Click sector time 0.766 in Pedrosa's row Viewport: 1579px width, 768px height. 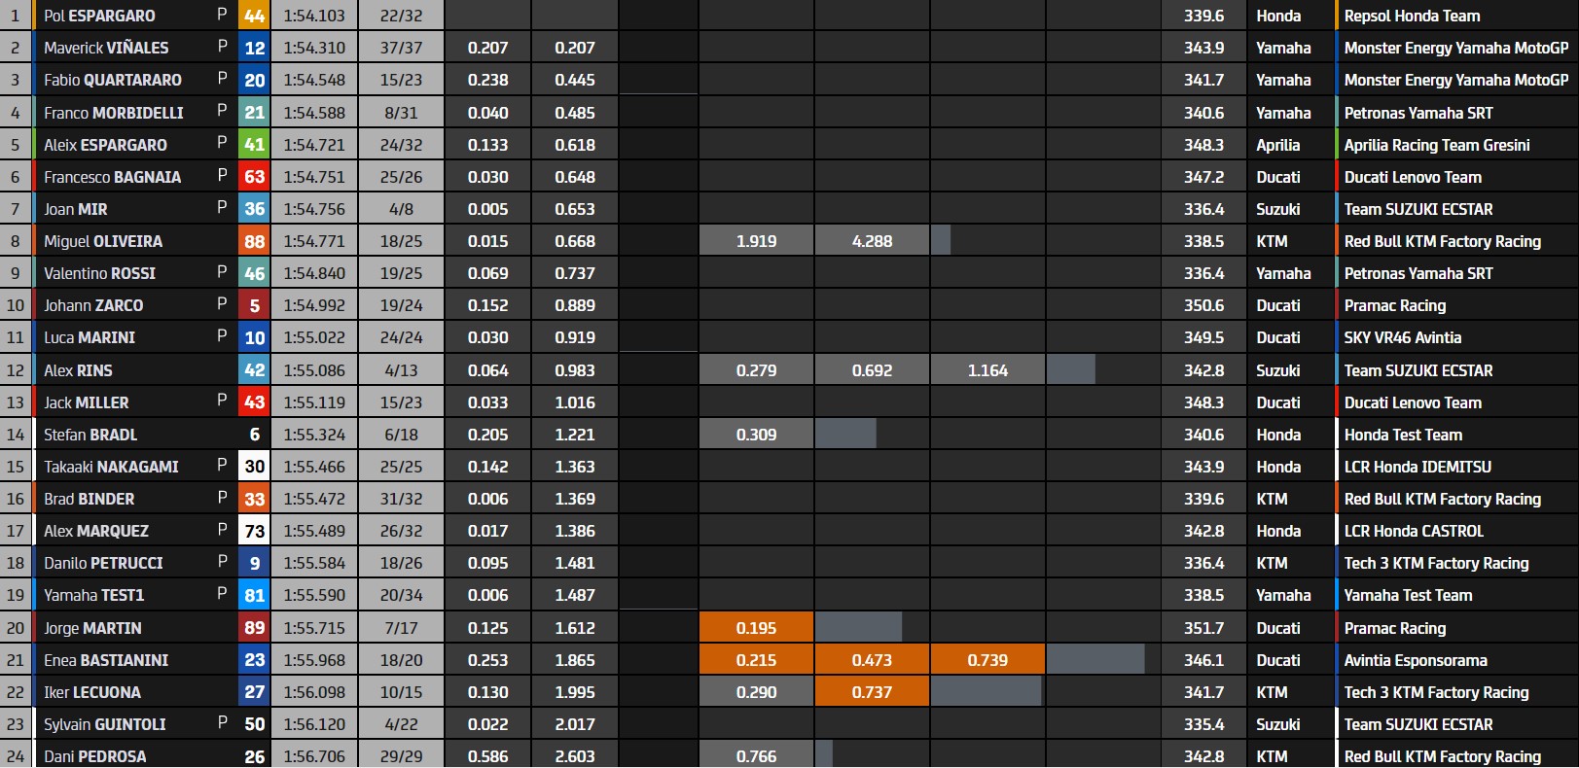[756, 756]
